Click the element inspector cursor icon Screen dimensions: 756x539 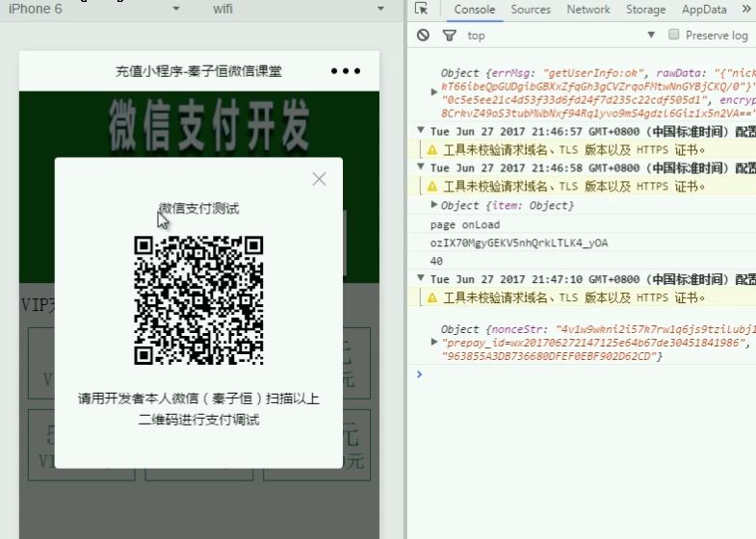click(422, 9)
